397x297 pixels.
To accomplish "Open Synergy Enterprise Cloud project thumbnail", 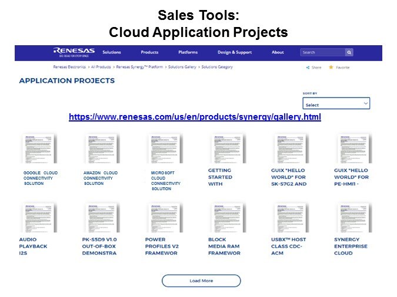I will [x=353, y=217].
